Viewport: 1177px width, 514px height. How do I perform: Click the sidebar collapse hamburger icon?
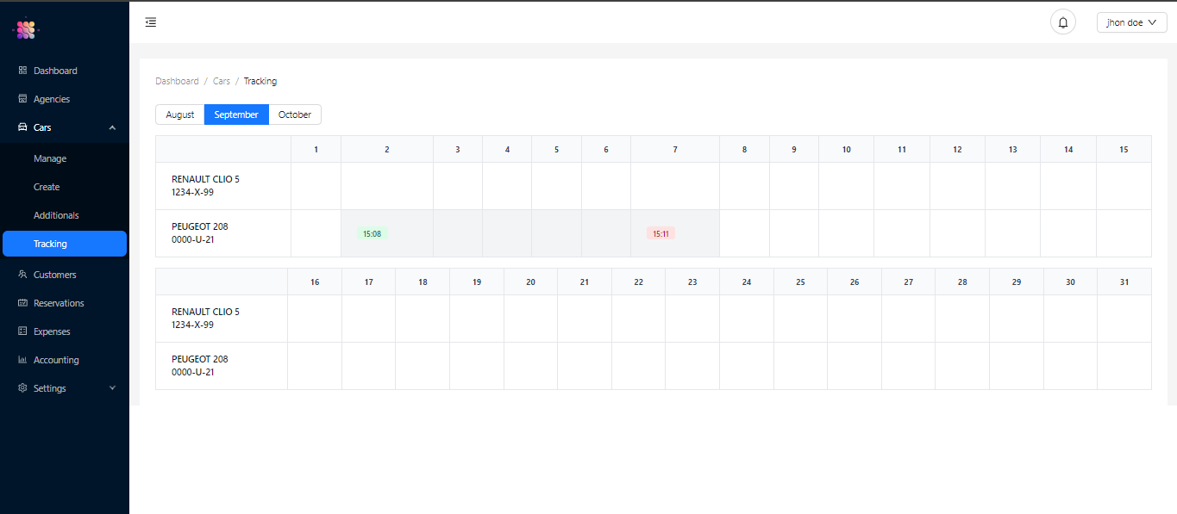point(151,22)
